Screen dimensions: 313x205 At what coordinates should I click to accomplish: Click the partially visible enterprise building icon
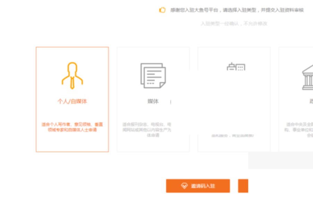(236, 67)
